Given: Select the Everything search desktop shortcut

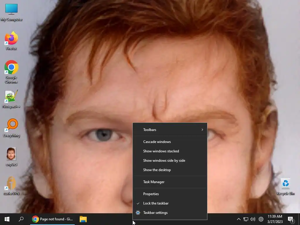Looking at the screenshot, I should [11, 128].
